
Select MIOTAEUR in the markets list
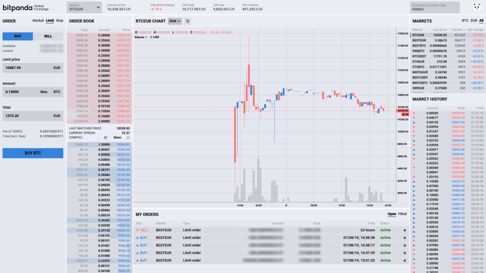pyautogui.click(x=448, y=72)
